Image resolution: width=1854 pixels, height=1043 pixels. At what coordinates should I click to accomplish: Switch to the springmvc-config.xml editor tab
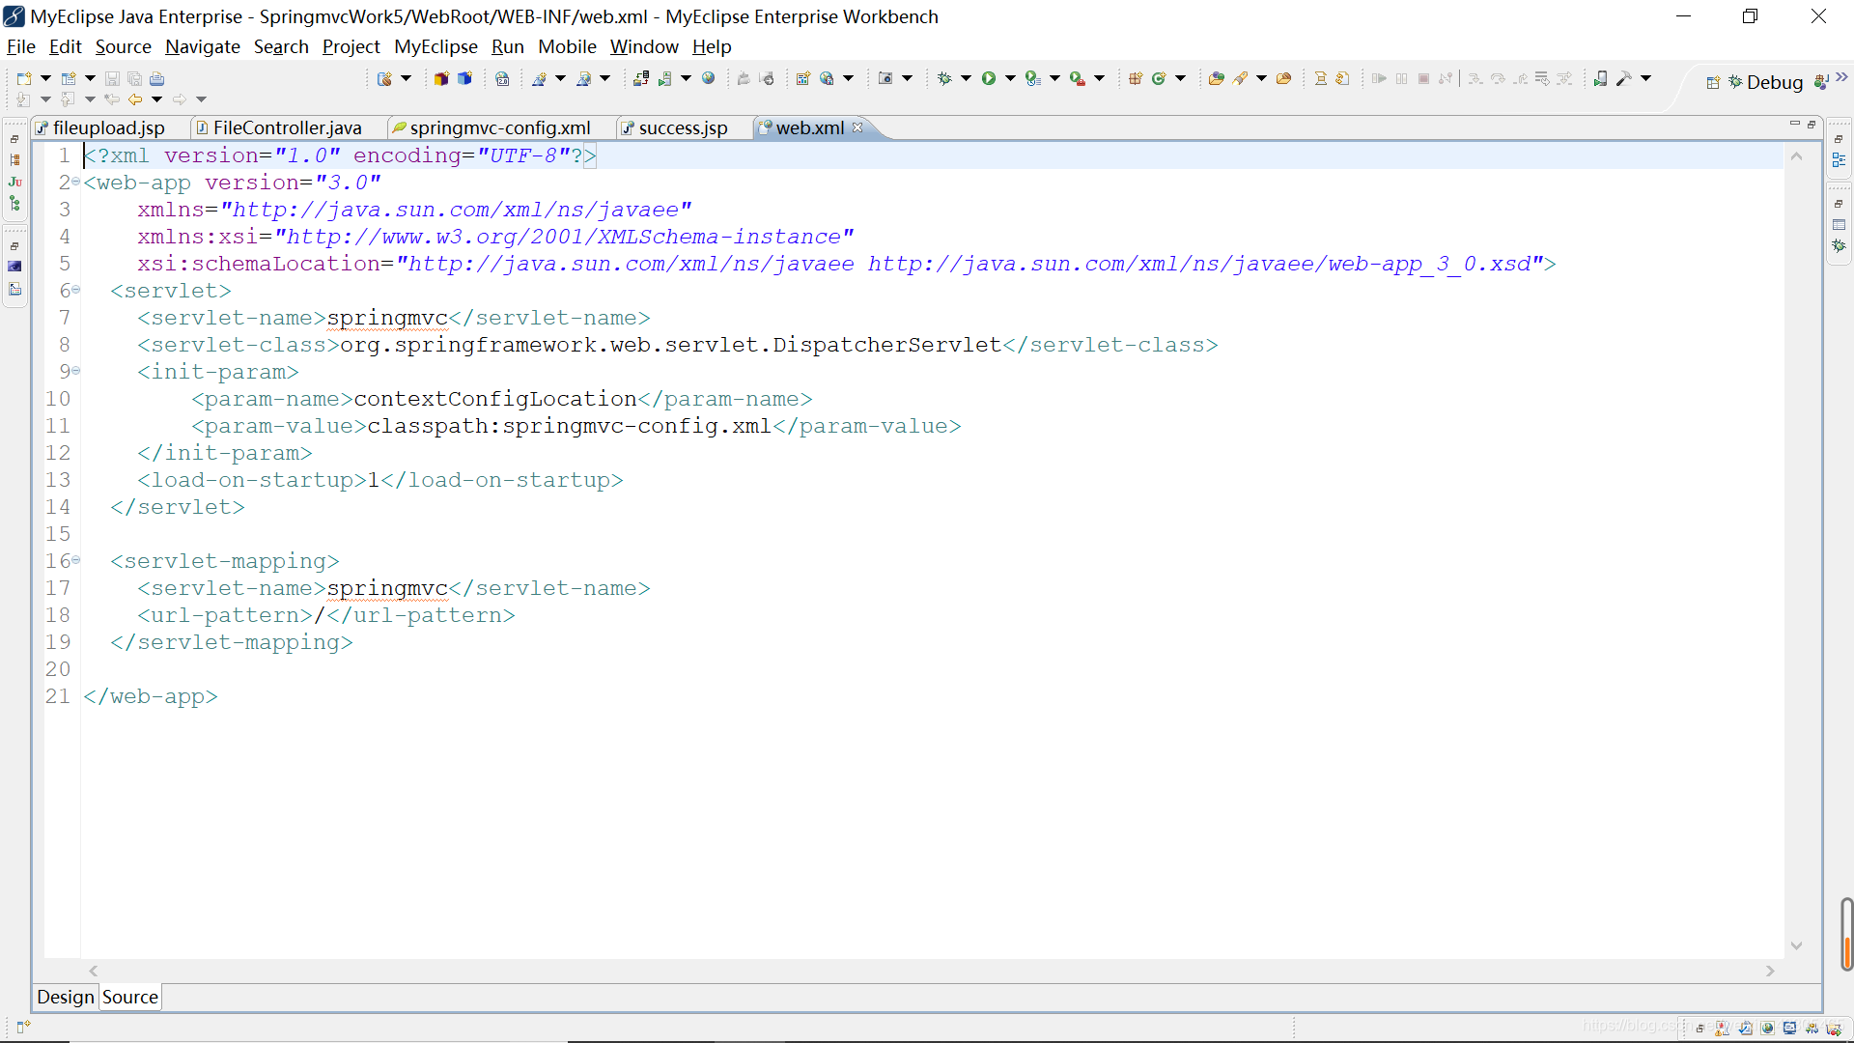(492, 127)
